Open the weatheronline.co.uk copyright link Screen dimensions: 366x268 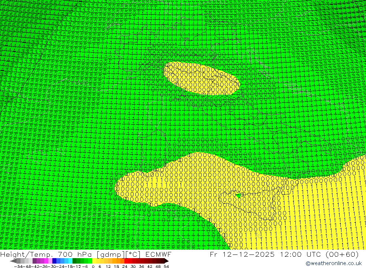[x=333, y=263]
